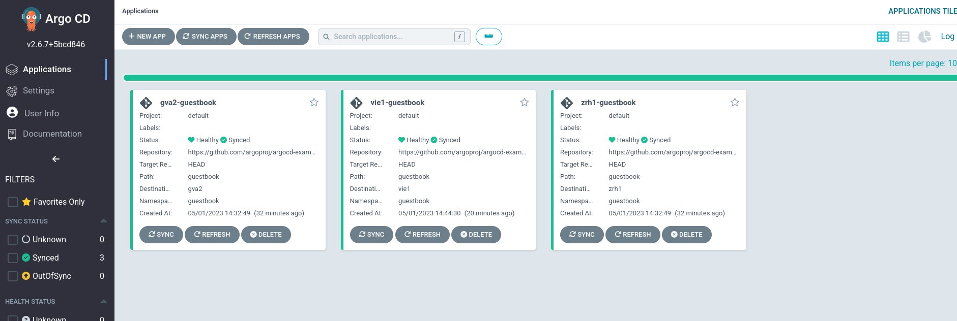957x321 pixels.
Task: Switch to the tiles view icon
Action: [883, 37]
